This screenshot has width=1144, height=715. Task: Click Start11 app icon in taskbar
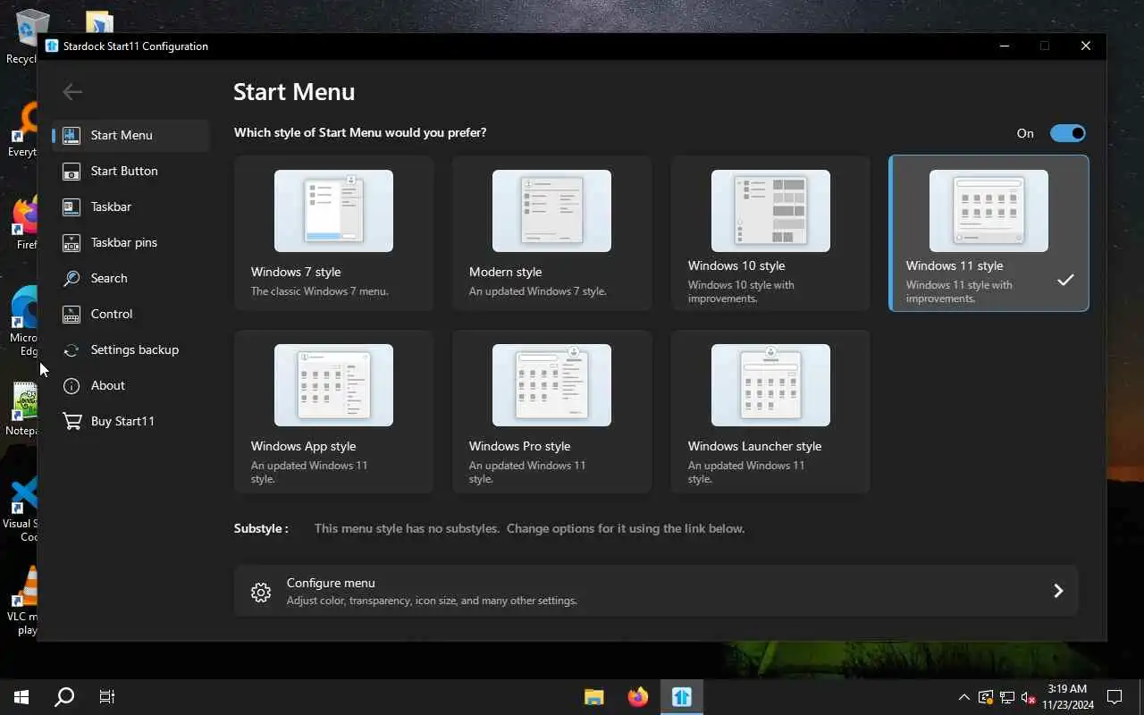(682, 697)
